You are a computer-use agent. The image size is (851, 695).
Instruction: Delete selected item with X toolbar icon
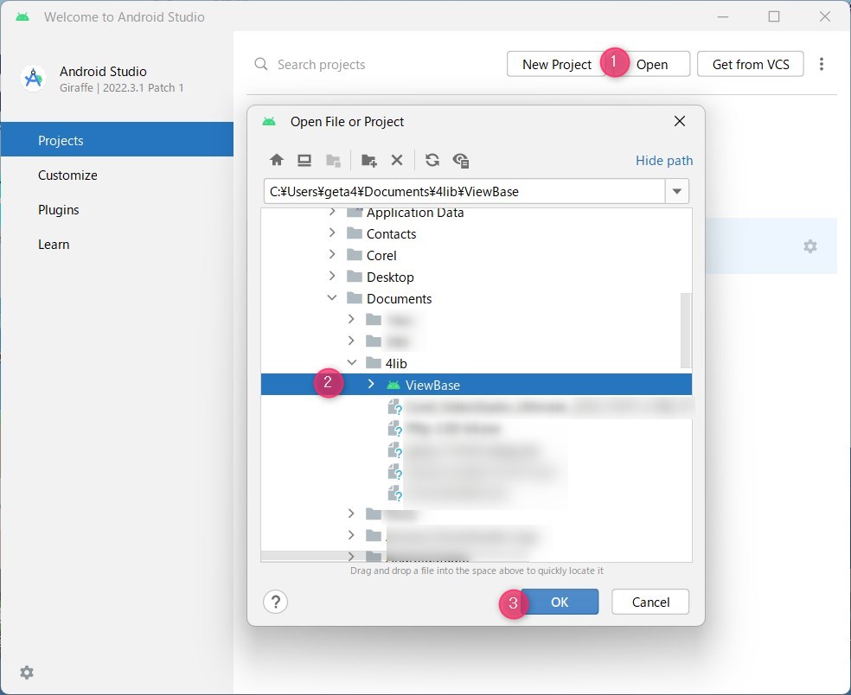[x=397, y=160]
